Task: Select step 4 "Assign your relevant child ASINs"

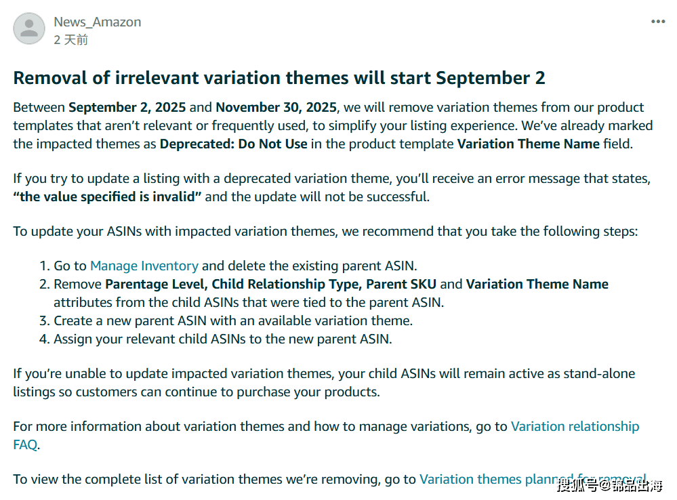Action: [x=216, y=339]
